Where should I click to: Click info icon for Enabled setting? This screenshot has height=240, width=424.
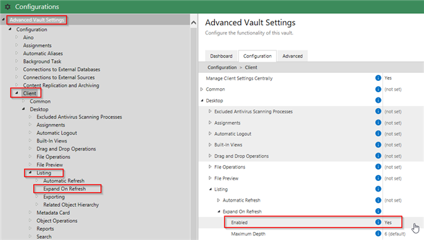378,222
